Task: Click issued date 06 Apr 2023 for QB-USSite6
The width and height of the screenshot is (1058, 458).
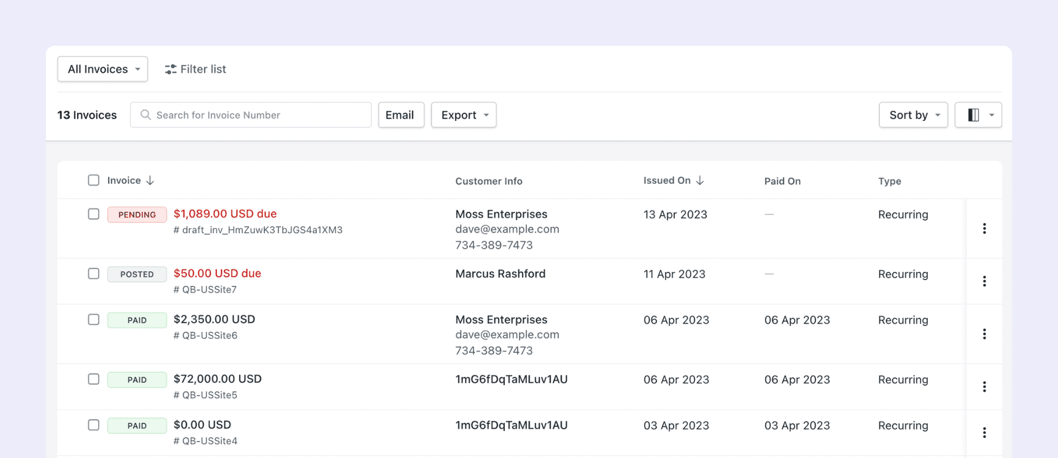Action: tap(677, 320)
